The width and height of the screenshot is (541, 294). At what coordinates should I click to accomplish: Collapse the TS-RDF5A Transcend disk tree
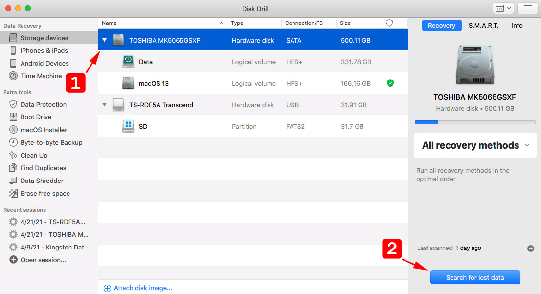coord(105,105)
